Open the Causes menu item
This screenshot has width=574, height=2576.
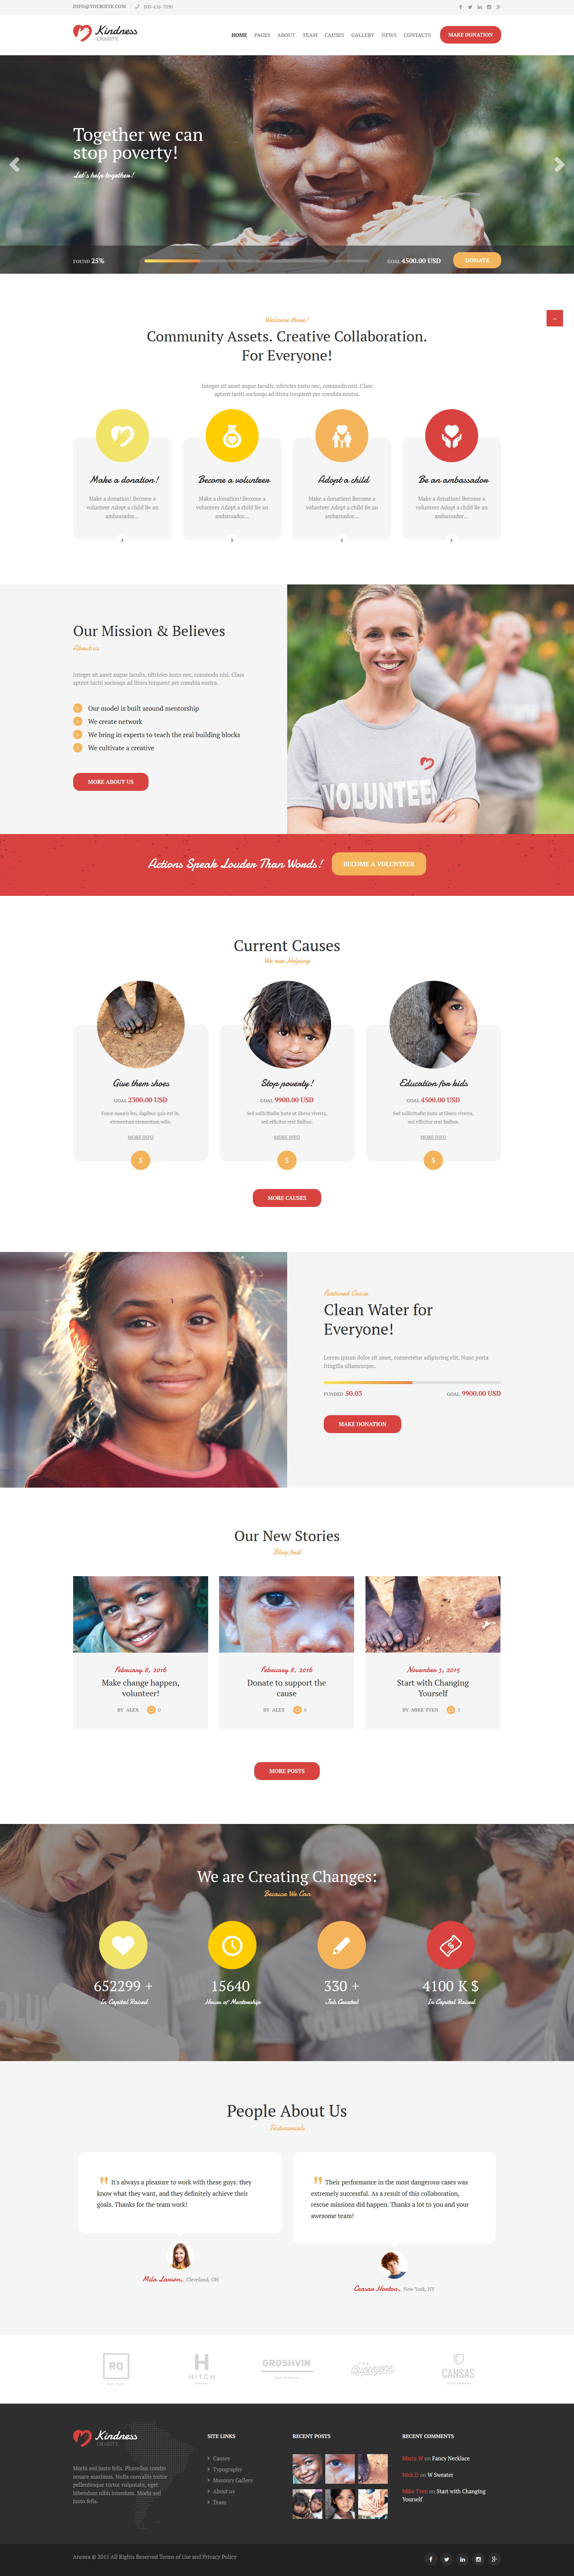coord(334,35)
